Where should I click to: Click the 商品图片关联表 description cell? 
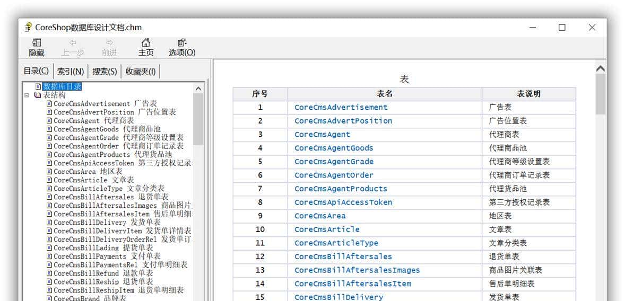pyautogui.click(x=528, y=270)
